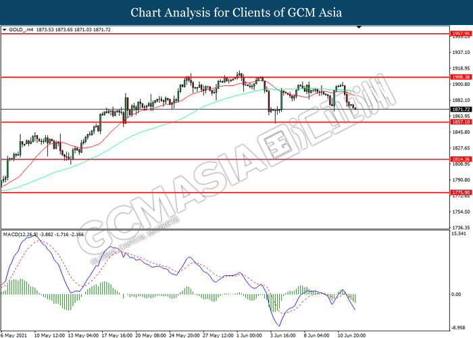Click the 1790.80 price scale value

[x=461, y=180]
